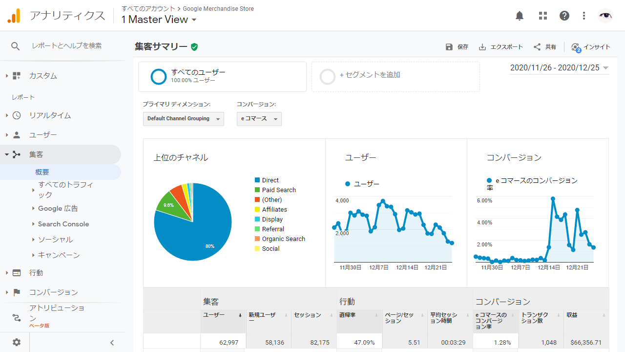The image size is (625, 352).
Task: Expand the キャンペーン submenu
Action: coord(33,255)
